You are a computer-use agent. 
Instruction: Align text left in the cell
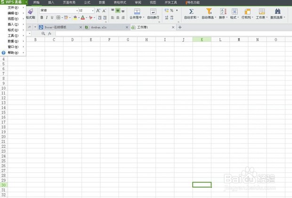point(113,18)
